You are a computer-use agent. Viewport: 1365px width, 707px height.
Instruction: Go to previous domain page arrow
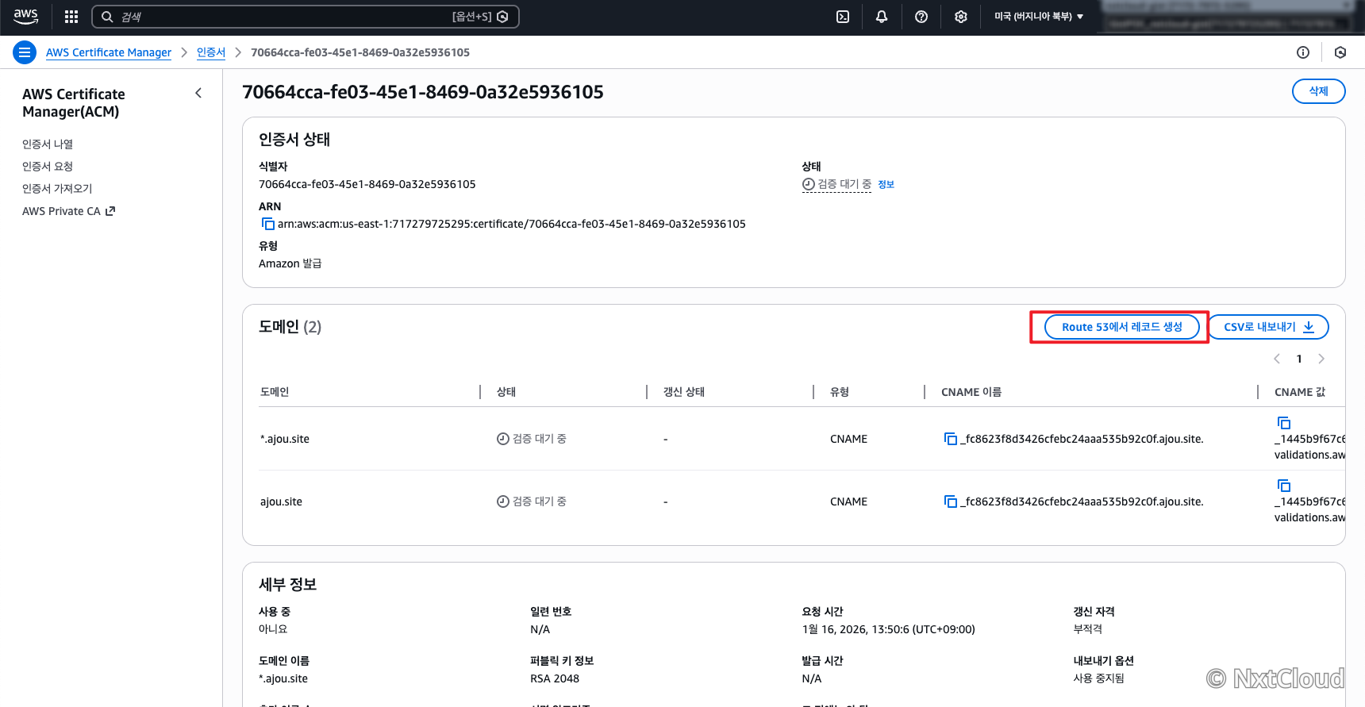coord(1277,359)
